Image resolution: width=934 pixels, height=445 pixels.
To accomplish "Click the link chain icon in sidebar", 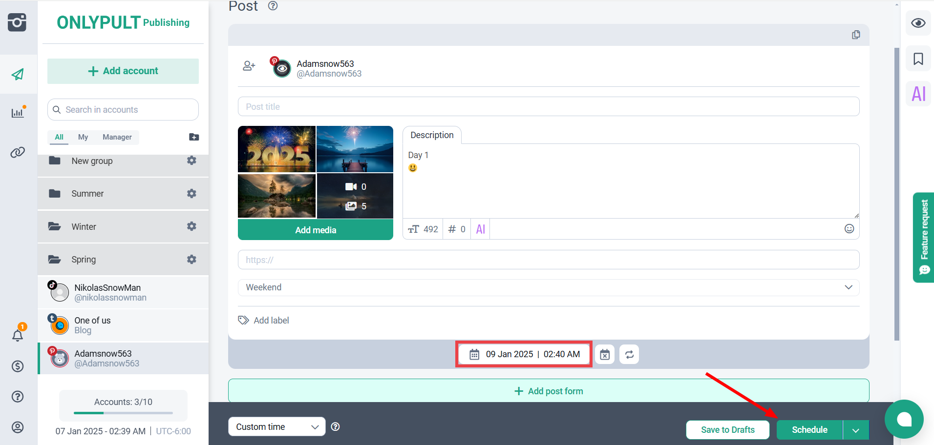I will [18, 152].
